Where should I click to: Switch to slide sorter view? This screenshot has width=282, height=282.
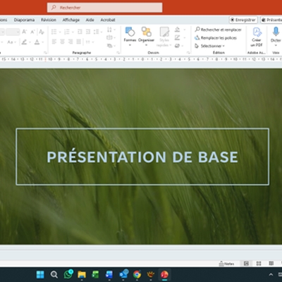(259, 264)
